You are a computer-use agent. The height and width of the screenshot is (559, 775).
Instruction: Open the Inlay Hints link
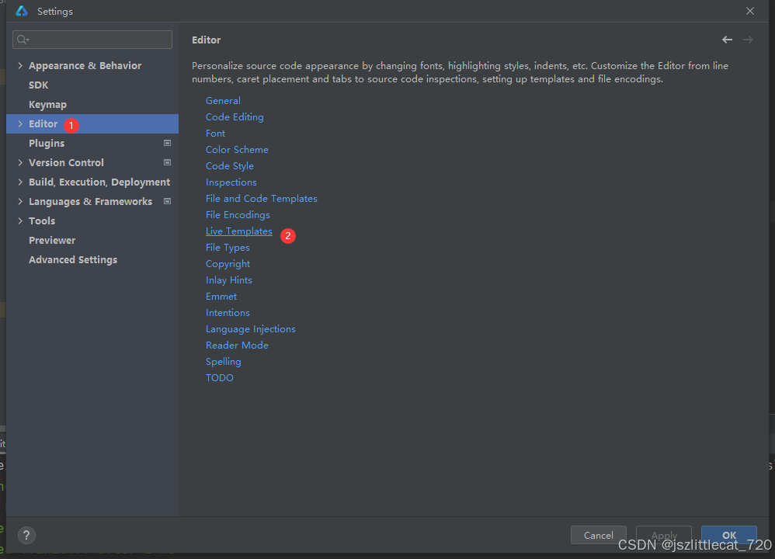(x=228, y=280)
